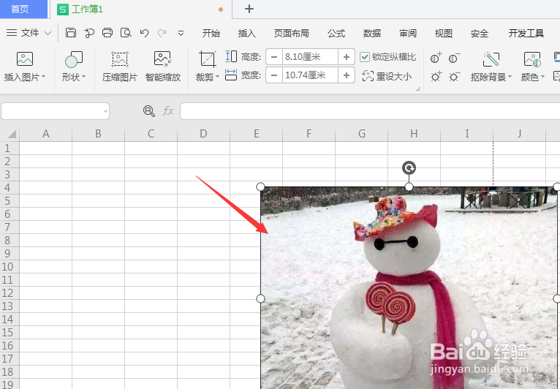
Task: Expand the 抠除背景 dropdown arrow
Action: [510, 77]
